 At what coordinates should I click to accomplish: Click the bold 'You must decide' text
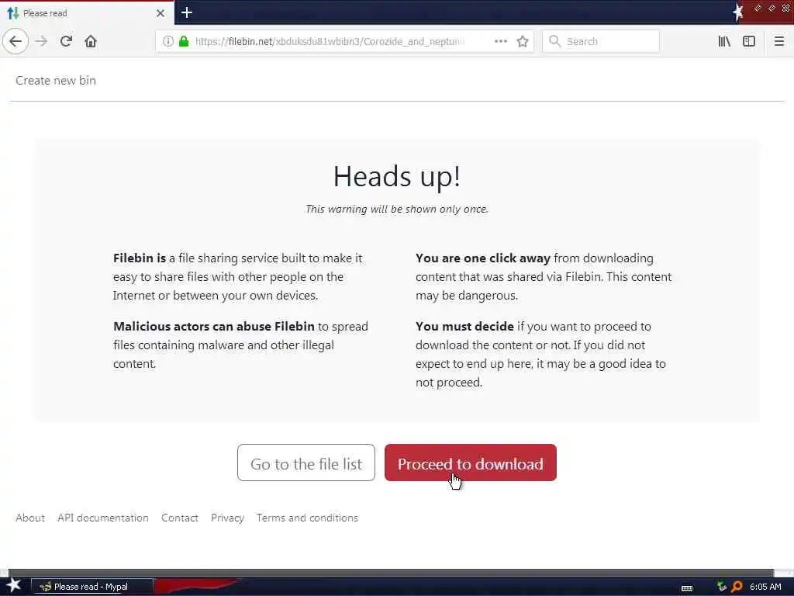pyautogui.click(x=464, y=326)
